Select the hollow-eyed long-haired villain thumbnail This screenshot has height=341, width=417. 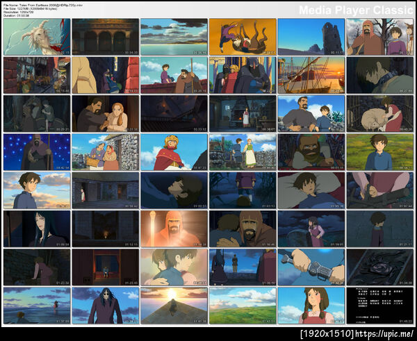coord(106,306)
